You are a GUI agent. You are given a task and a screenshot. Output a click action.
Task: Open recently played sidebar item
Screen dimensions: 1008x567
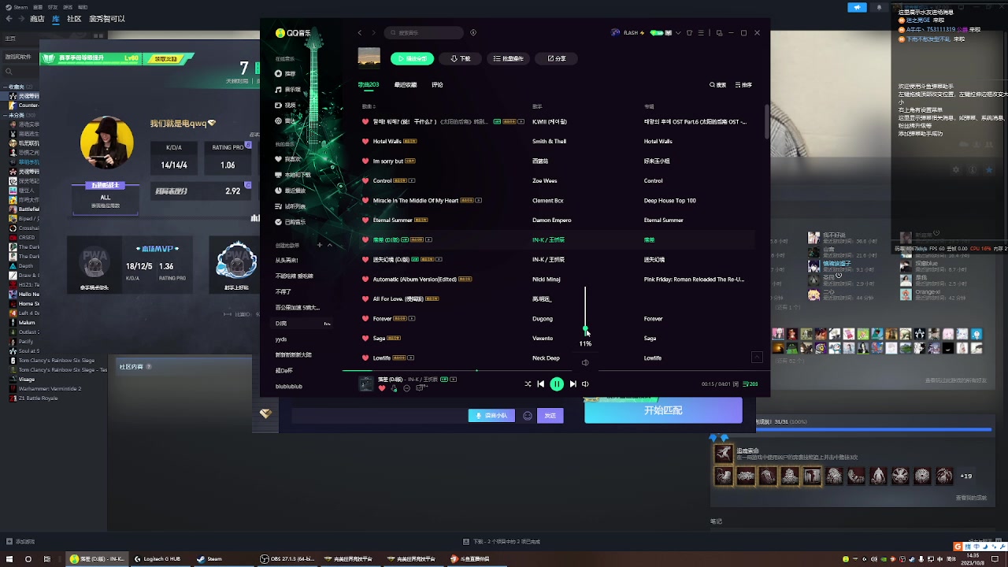click(290, 191)
